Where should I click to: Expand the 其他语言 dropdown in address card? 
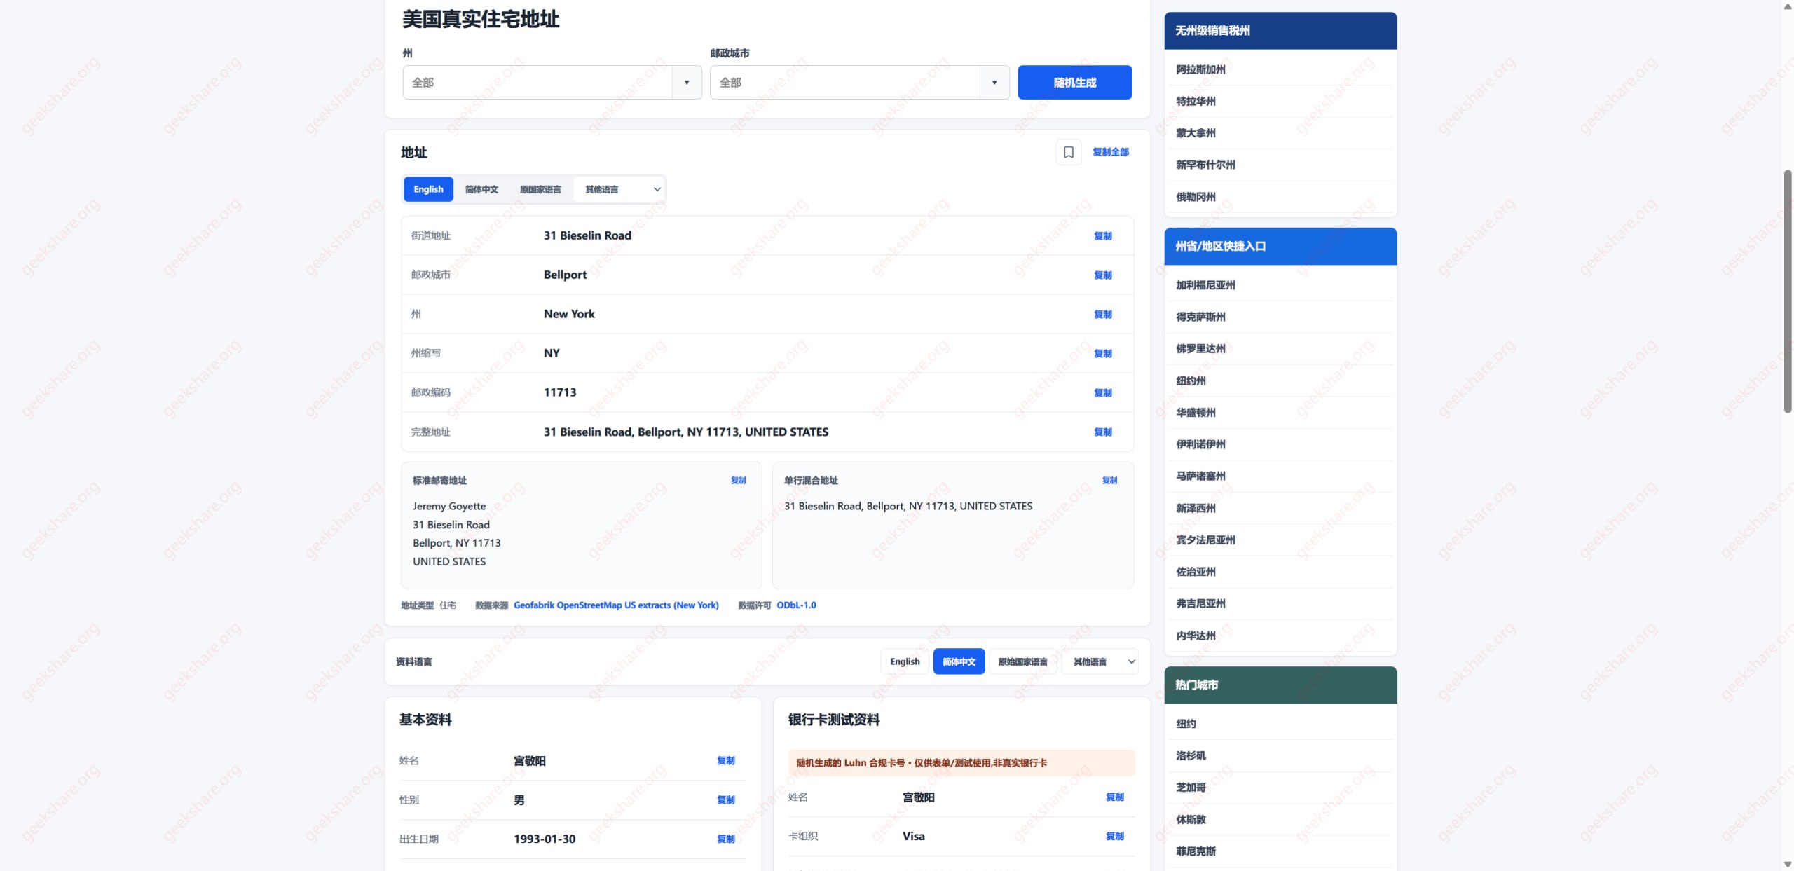tap(619, 189)
